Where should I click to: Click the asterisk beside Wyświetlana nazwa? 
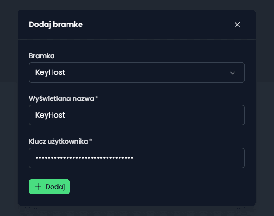click(97, 98)
